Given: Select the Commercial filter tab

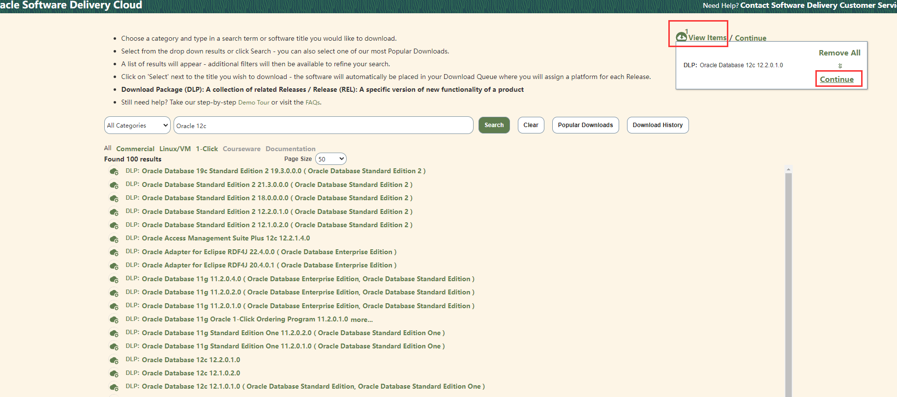Looking at the screenshot, I should pos(135,149).
